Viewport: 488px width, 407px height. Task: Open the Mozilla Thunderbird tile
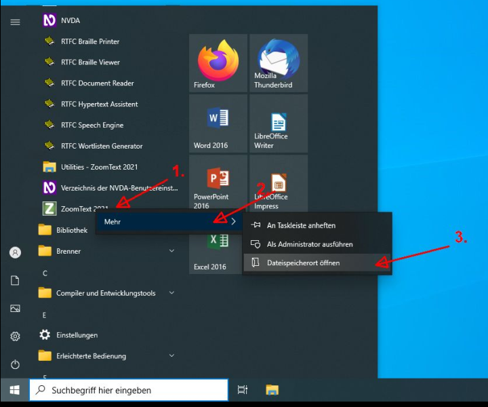pos(279,63)
